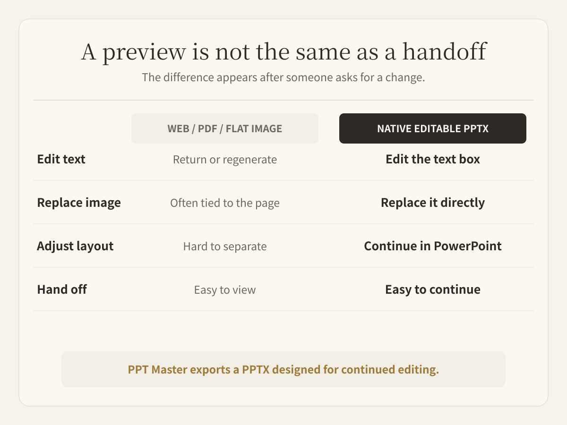The height and width of the screenshot is (425, 567).
Task: Select the Continue in PowerPoint cell
Action: tap(433, 246)
